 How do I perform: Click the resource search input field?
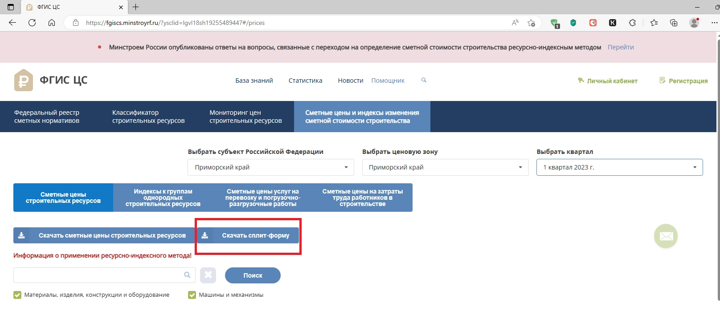[x=98, y=275]
